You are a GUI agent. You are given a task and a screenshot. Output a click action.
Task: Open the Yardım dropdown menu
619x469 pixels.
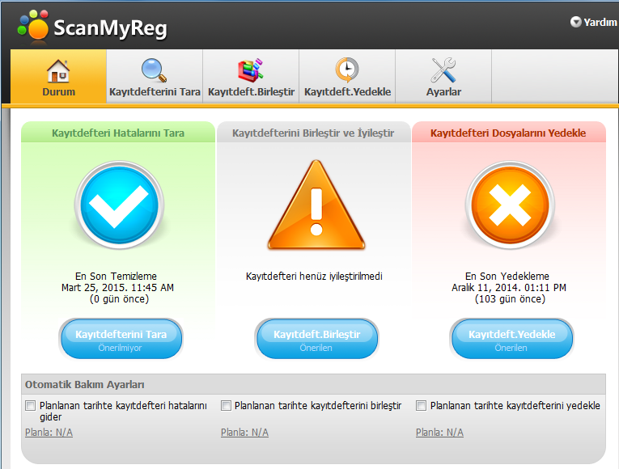click(594, 23)
